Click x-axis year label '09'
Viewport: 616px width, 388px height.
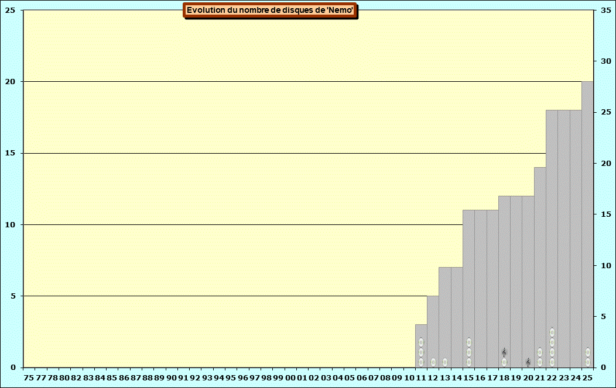tap(397, 378)
